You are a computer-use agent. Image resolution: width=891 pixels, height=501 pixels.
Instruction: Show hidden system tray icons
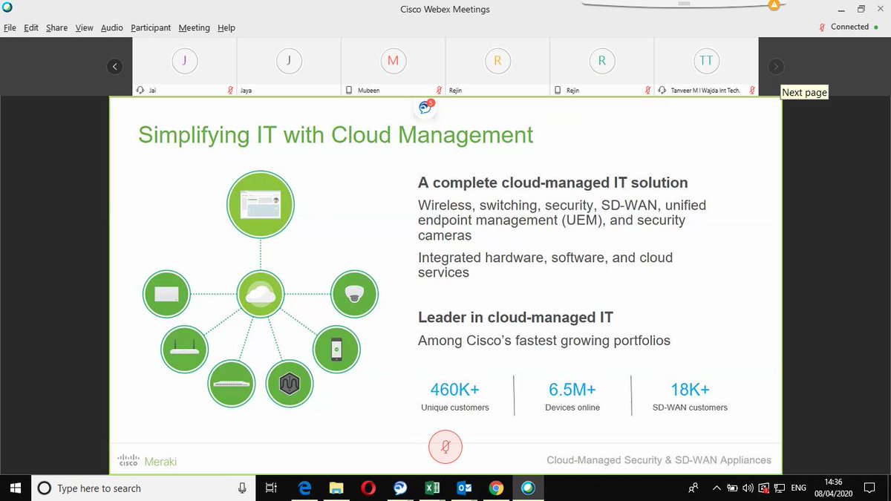pyautogui.click(x=717, y=488)
